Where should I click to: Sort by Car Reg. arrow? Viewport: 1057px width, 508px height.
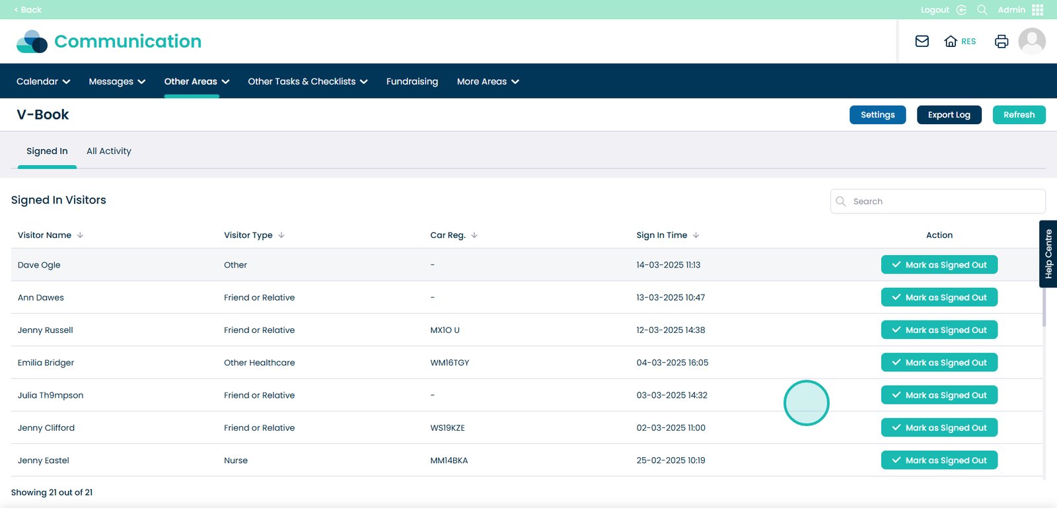click(x=474, y=235)
